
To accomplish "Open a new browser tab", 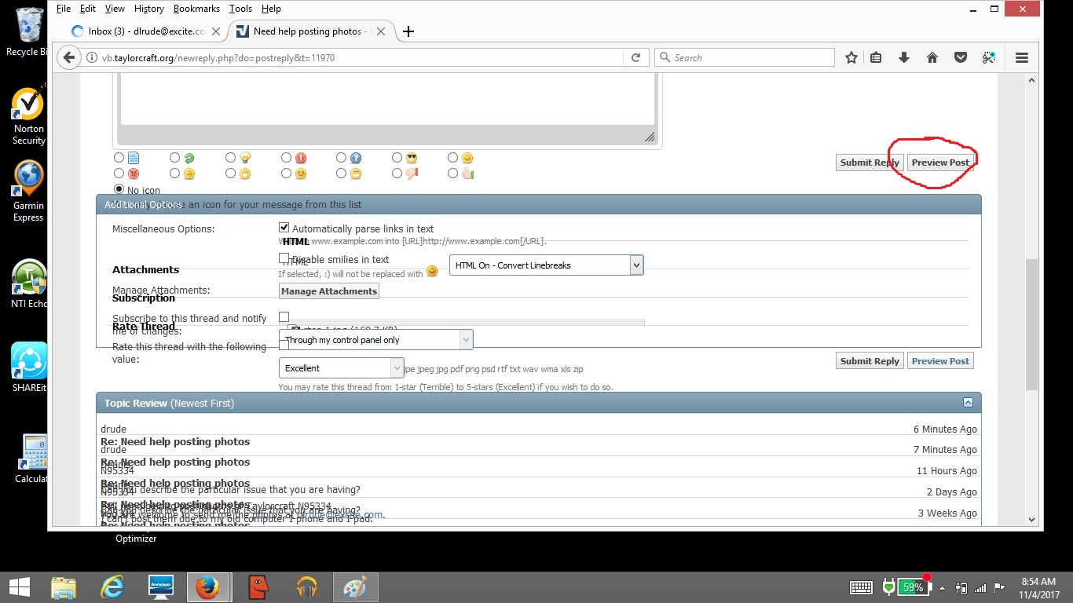I will tap(408, 31).
